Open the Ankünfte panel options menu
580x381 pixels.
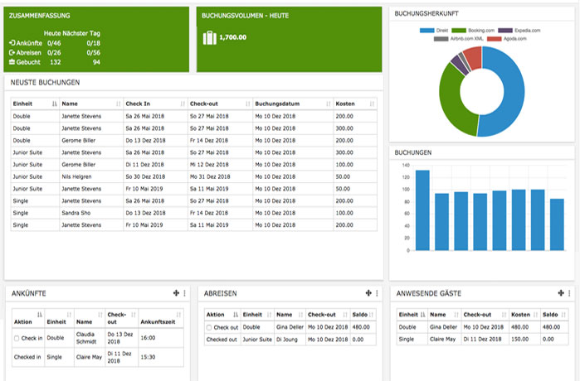[184, 293]
